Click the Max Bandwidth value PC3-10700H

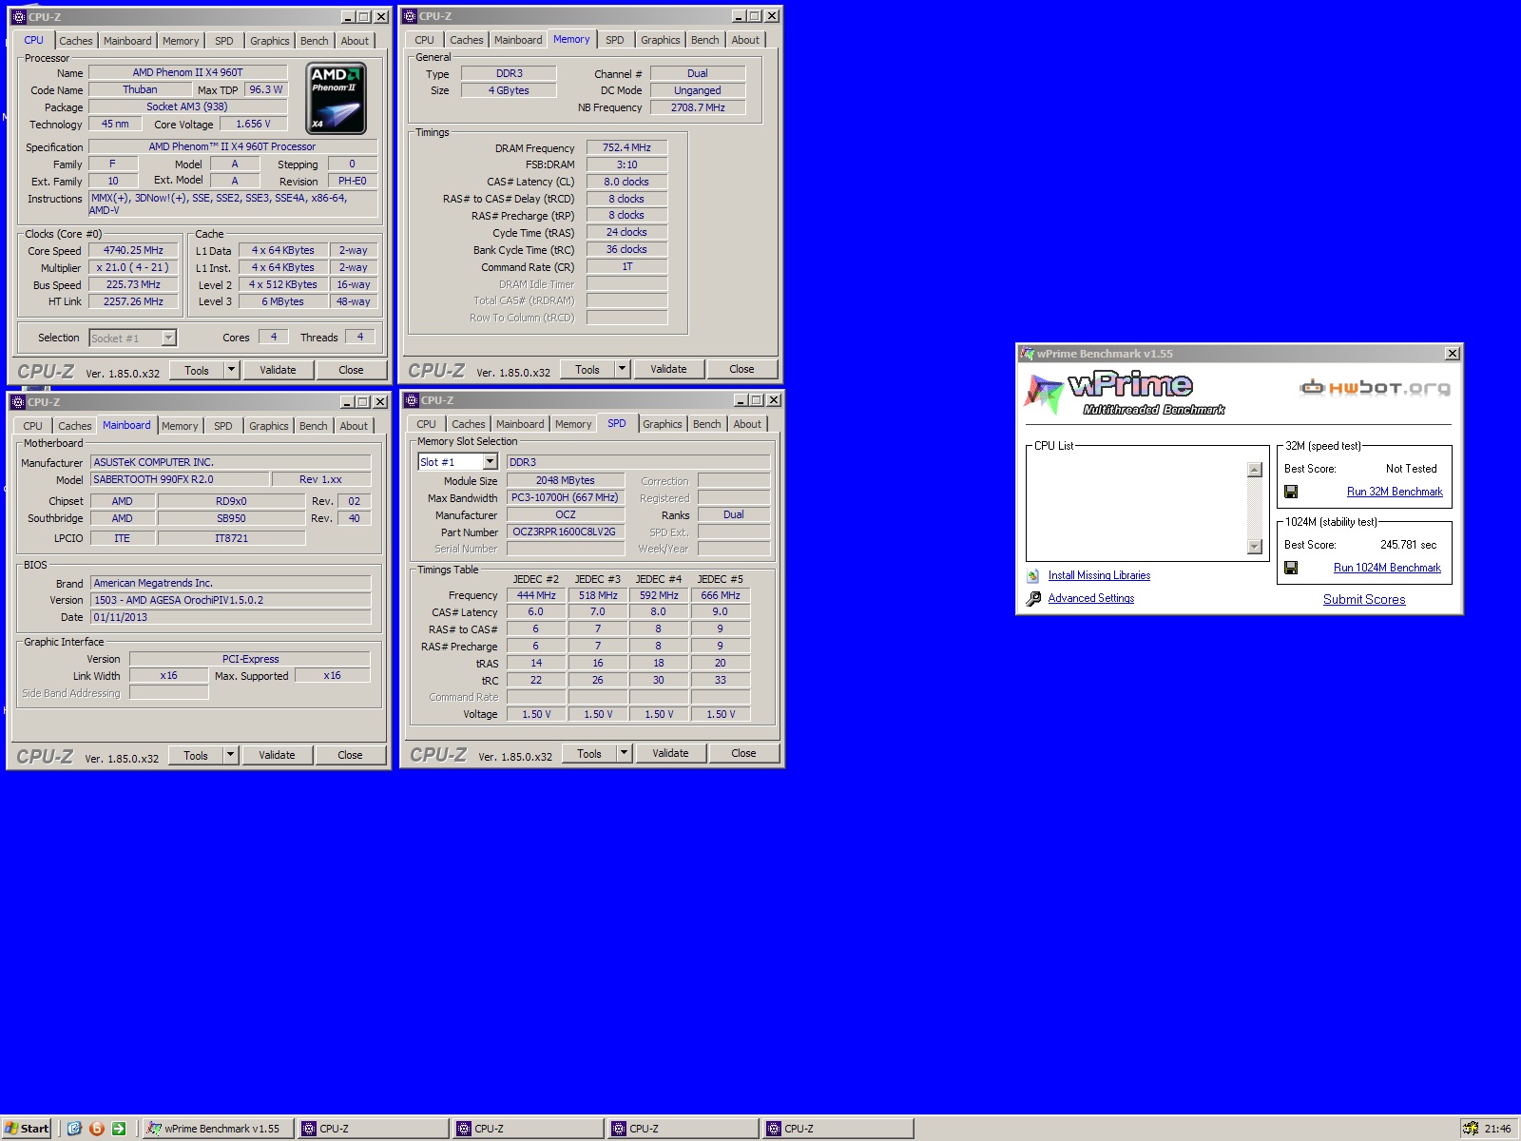point(565,497)
